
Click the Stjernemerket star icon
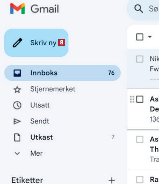point(17,90)
